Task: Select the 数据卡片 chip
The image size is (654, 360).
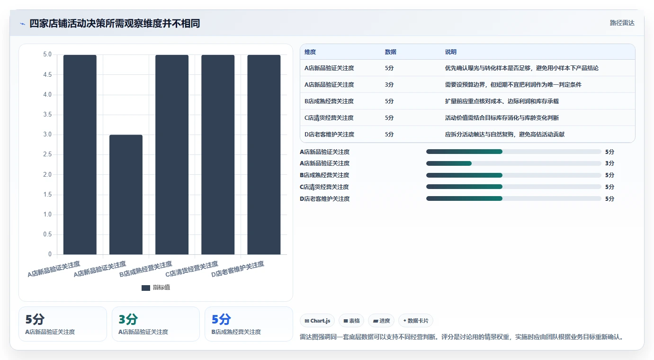Action: pyautogui.click(x=416, y=321)
